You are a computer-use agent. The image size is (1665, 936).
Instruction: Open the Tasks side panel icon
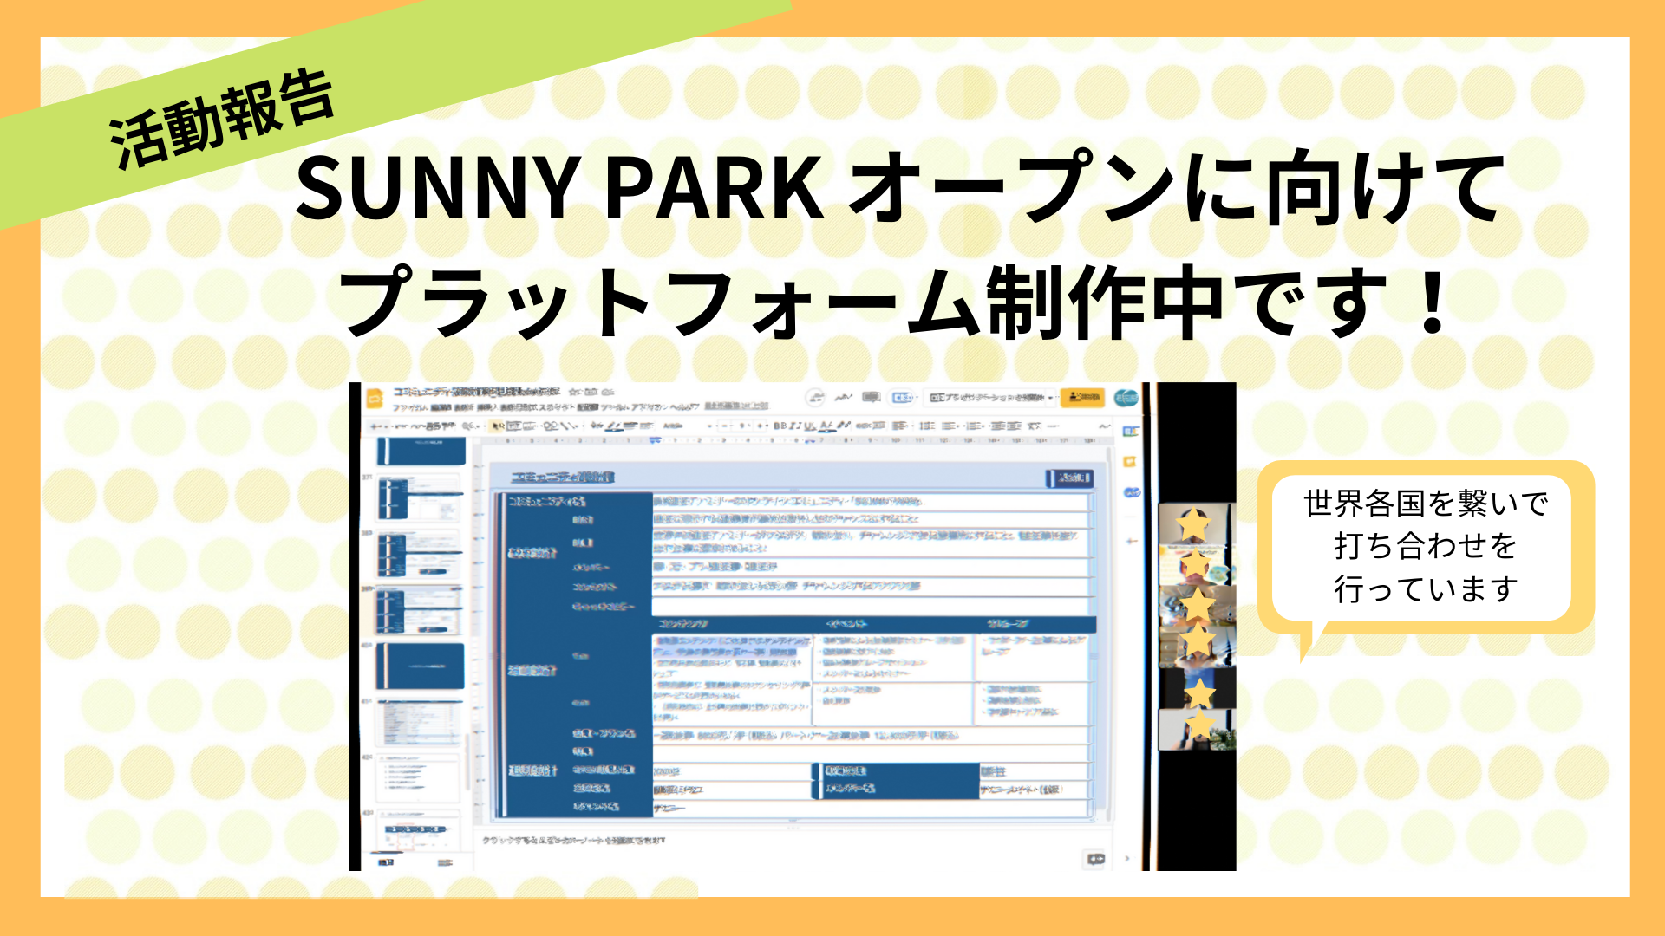[1132, 492]
